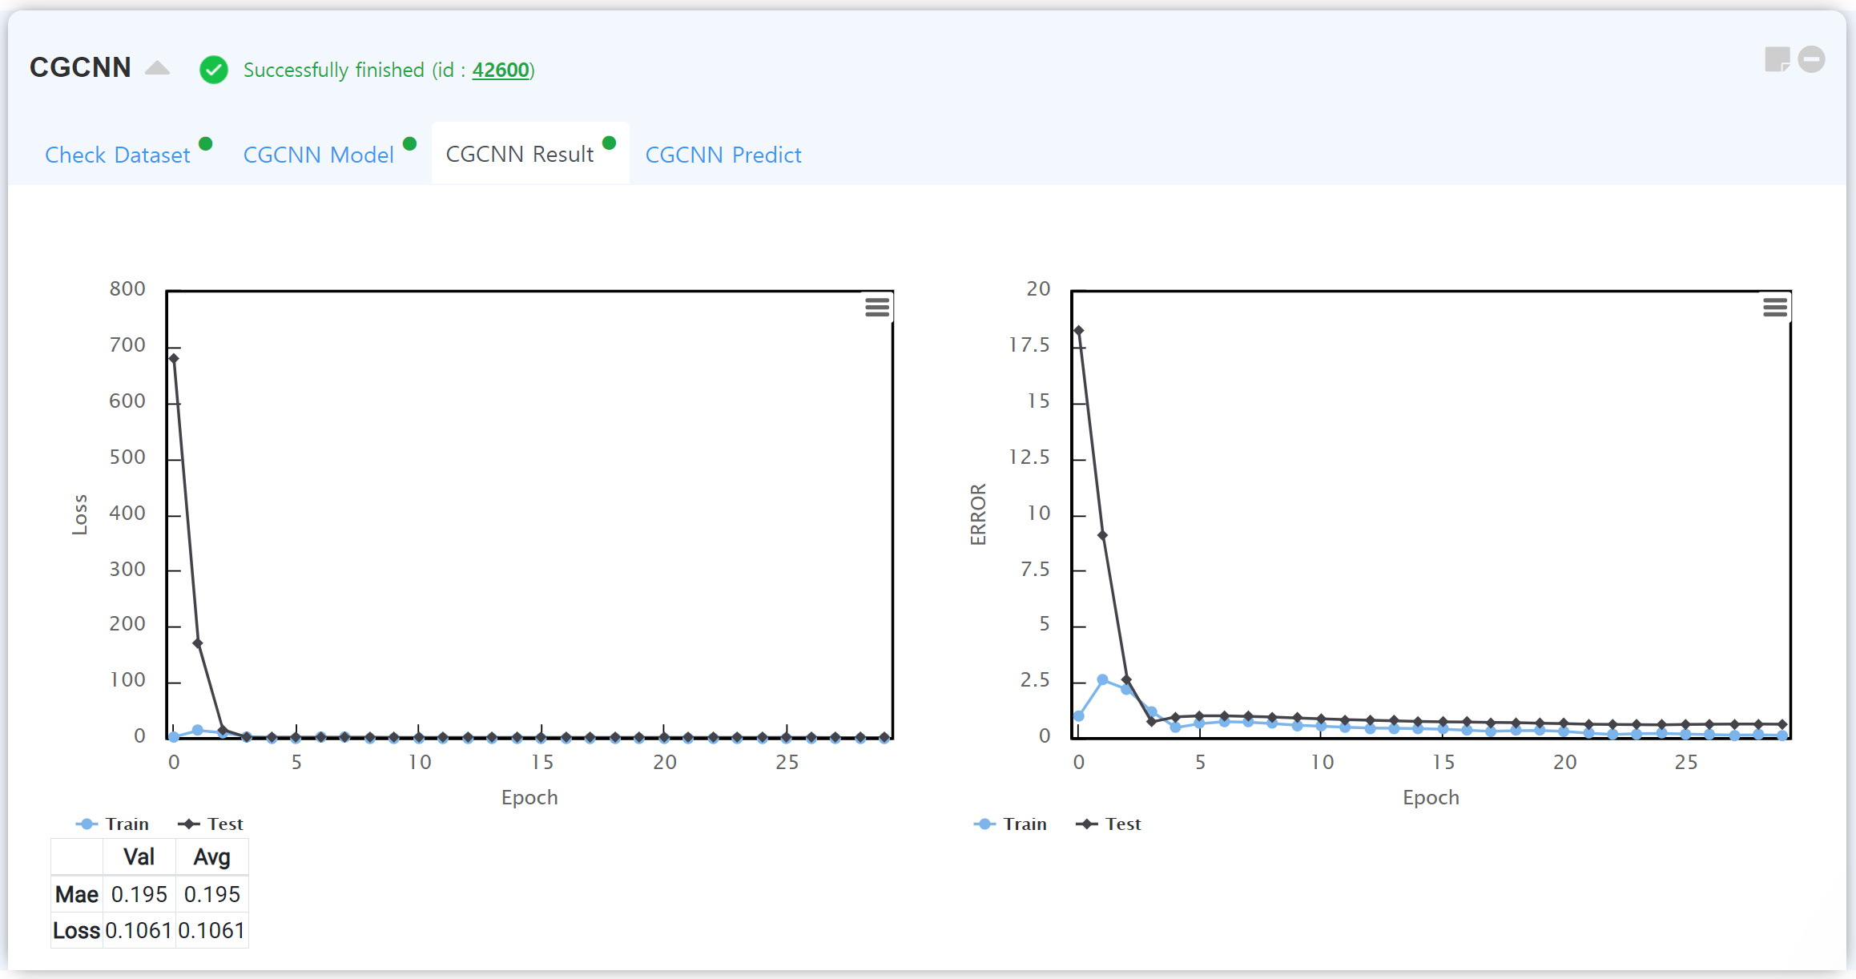Image resolution: width=1856 pixels, height=979 pixels.
Task: Toggle Train series in ERROR chart legend
Action: (1011, 824)
